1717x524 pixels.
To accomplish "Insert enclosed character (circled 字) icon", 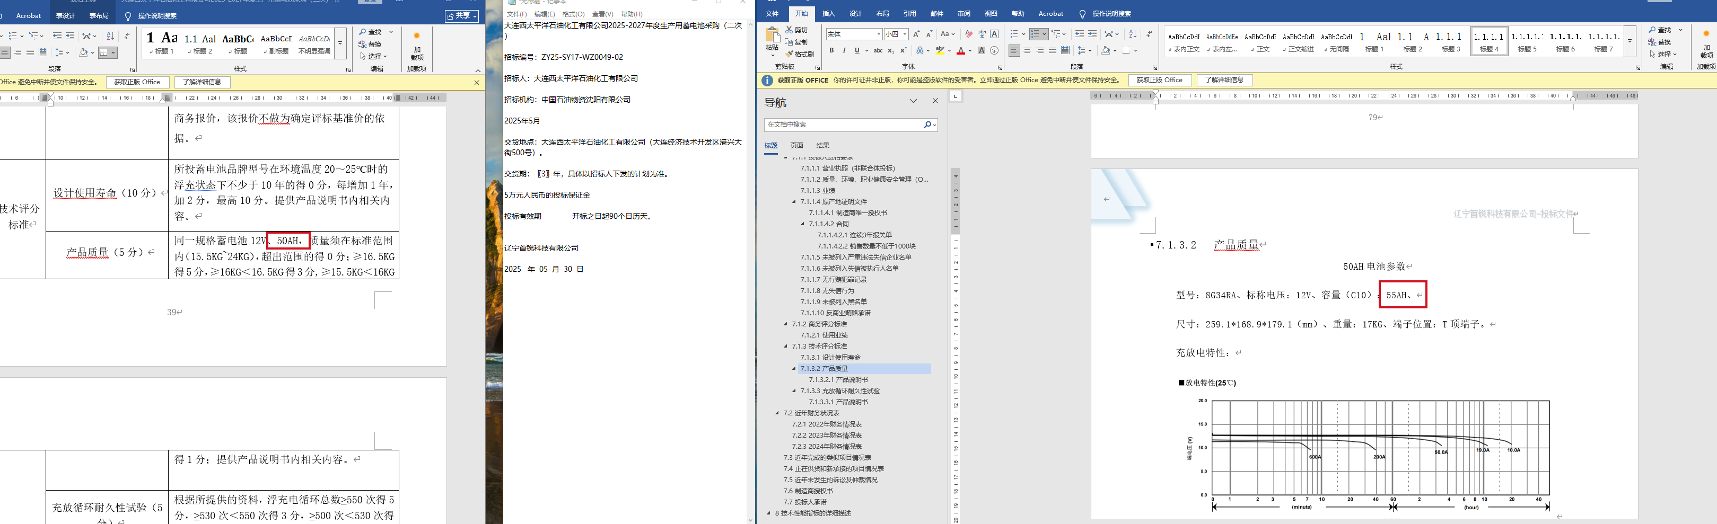I will (994, 51).
